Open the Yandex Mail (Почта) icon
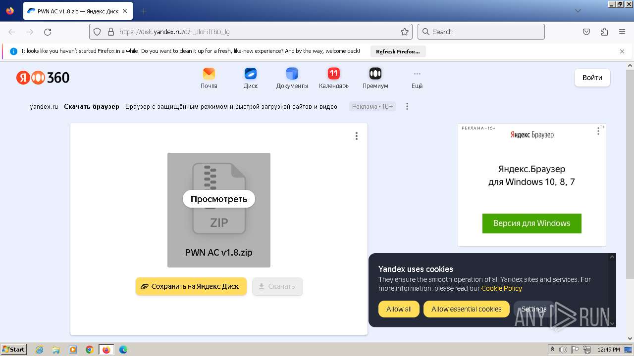The width and height of the screenshot is (634, 356). coord(209,78)
